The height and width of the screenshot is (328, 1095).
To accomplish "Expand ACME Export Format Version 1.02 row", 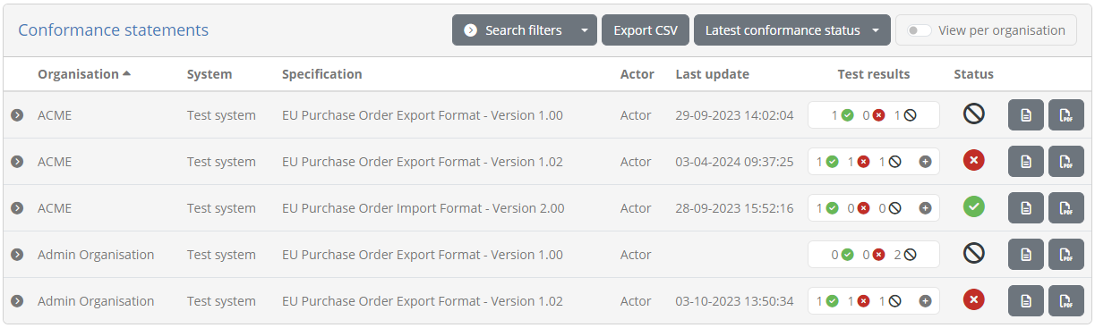I will [x=16, y=162].
